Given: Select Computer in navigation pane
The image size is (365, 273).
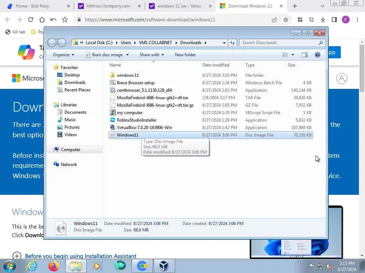Looking at the screenshot, I should 70,150.
